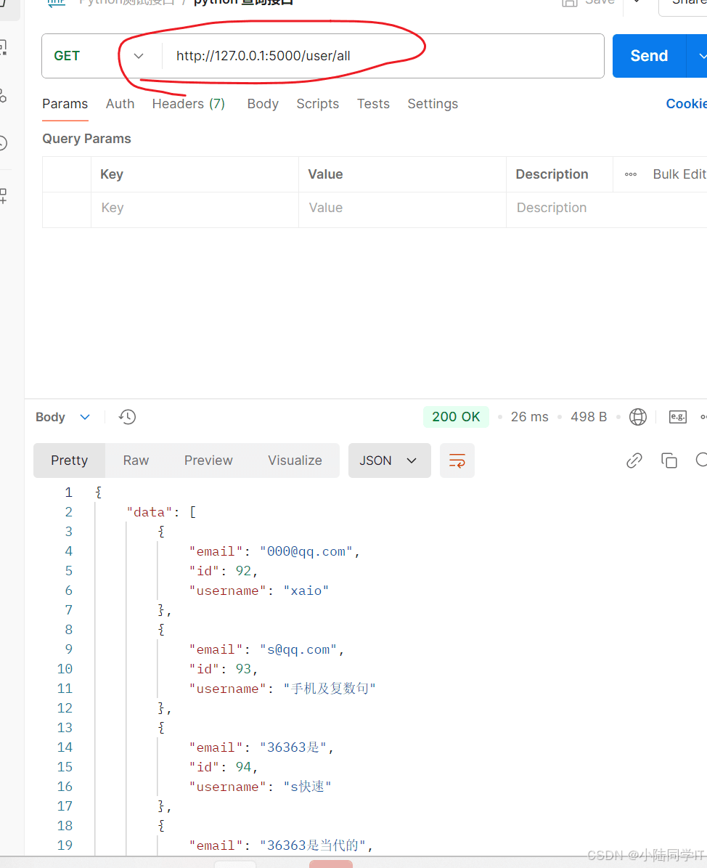Open the response Body dropdown
The image size is (707, 868).
(62, 418)
